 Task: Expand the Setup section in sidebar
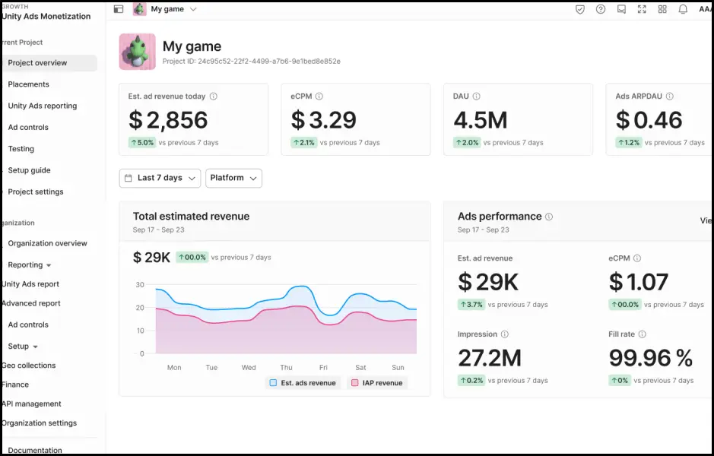[35, 347]
